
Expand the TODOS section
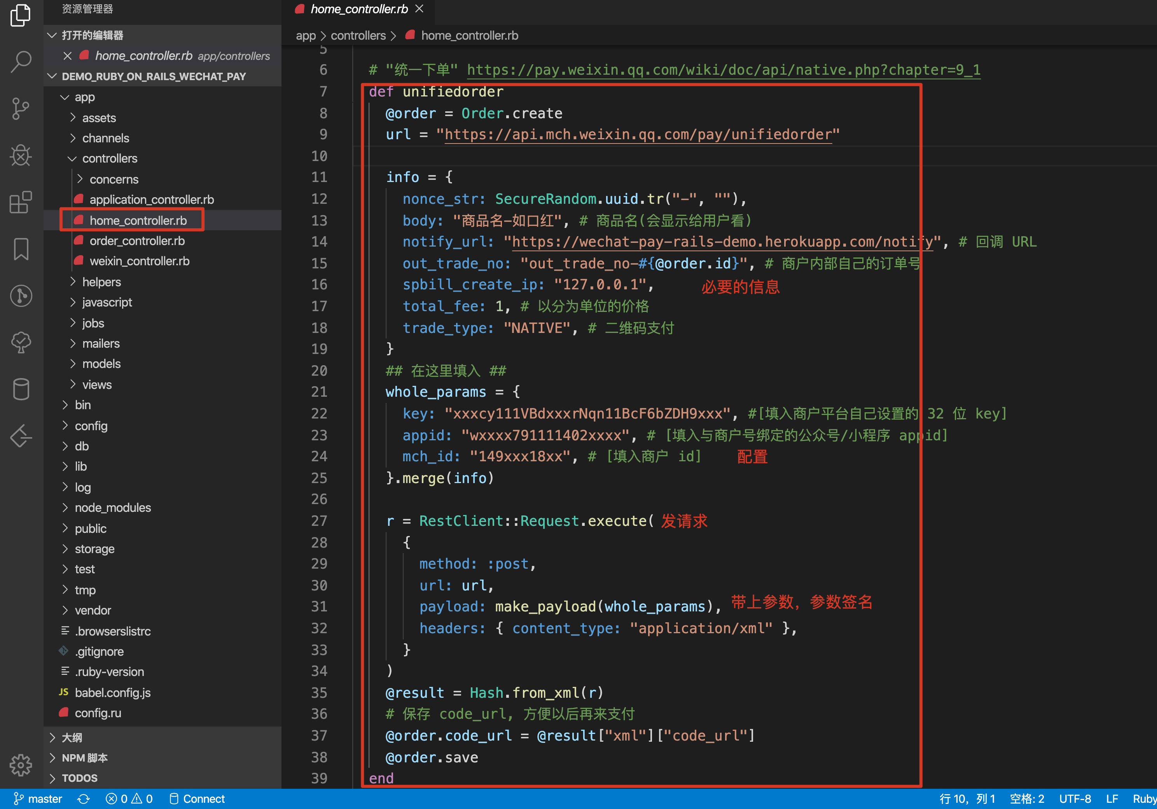[79, 778]
